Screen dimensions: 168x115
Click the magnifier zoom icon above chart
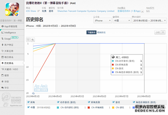tap(33, 40)
